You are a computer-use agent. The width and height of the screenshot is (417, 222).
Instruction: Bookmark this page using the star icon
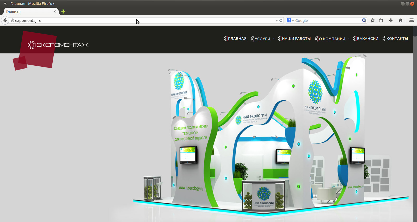373,20
